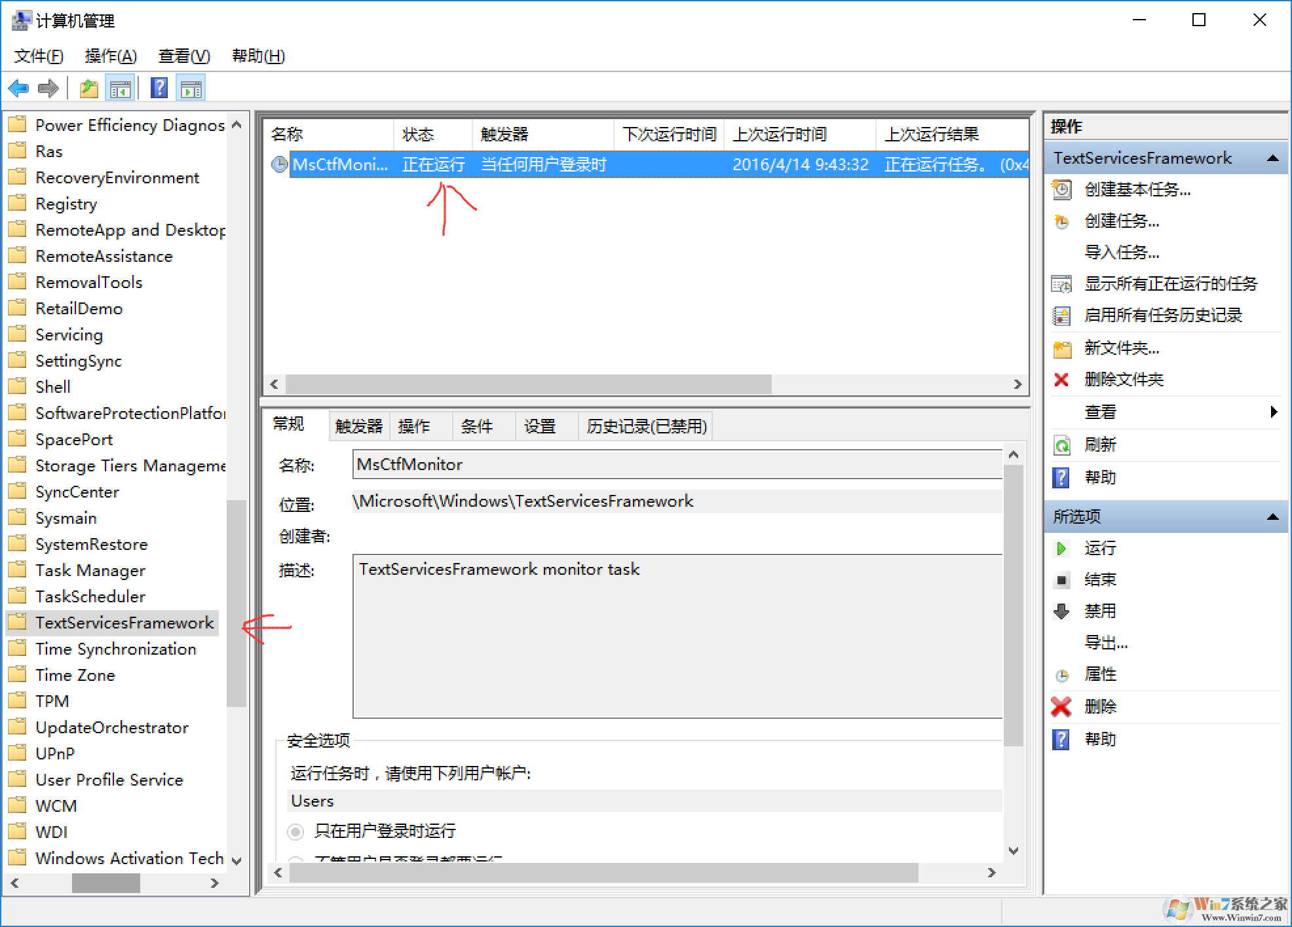This screenshot has height=927, width=1292.
Task: Collapse the TextServicesFramework action section
Action: (x=1273, y=158)
